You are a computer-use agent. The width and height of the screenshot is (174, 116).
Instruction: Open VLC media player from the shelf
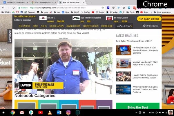50,113
